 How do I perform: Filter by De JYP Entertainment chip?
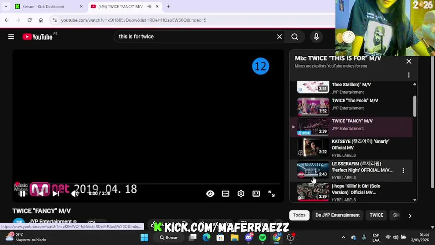tap(337, 215)
